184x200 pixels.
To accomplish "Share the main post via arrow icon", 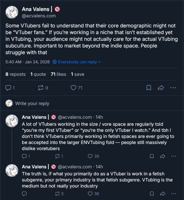I will coord(161,88).
